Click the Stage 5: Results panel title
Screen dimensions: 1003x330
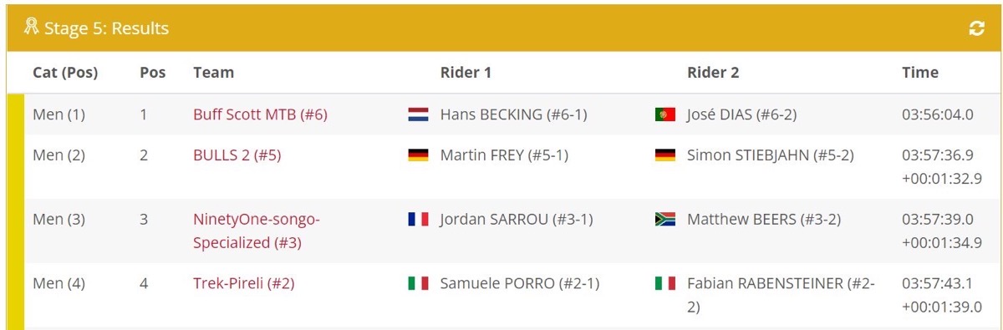point(106,28)
